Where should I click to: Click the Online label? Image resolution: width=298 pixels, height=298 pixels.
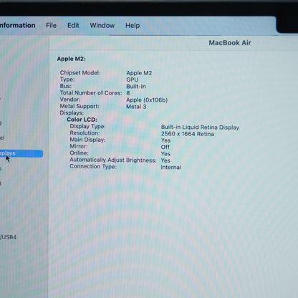[x=79, y=153]
